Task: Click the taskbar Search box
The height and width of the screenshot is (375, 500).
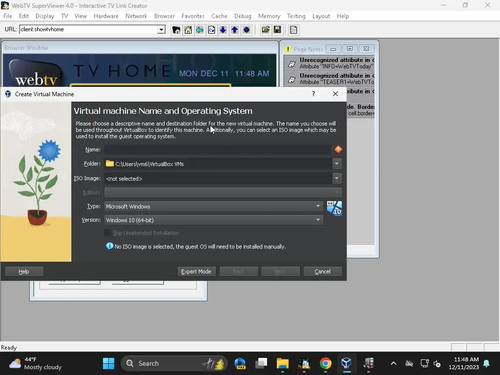Action: click(x=174, y=363)
